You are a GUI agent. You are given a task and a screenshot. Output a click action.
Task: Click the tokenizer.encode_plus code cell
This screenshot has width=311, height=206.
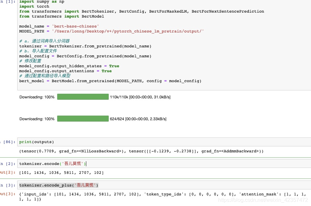pos(58,185)
